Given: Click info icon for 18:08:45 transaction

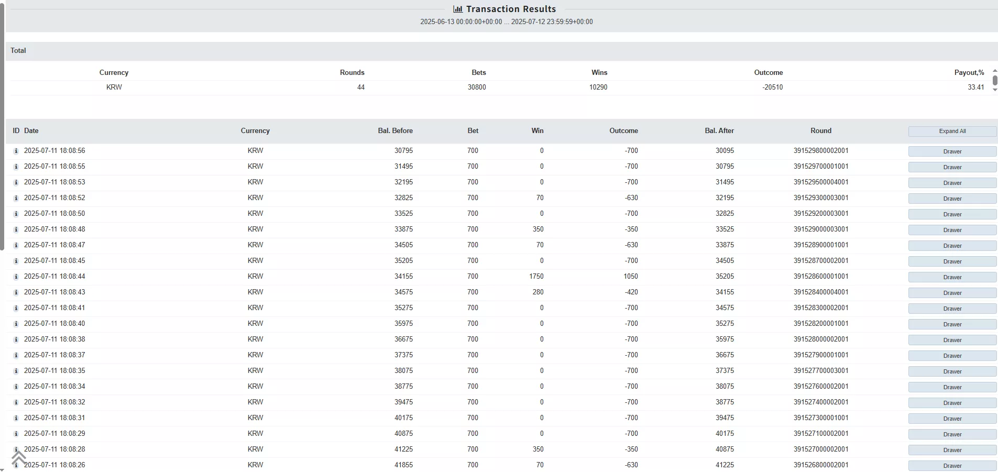Looking at the screenshot, I should click(16, 261).
